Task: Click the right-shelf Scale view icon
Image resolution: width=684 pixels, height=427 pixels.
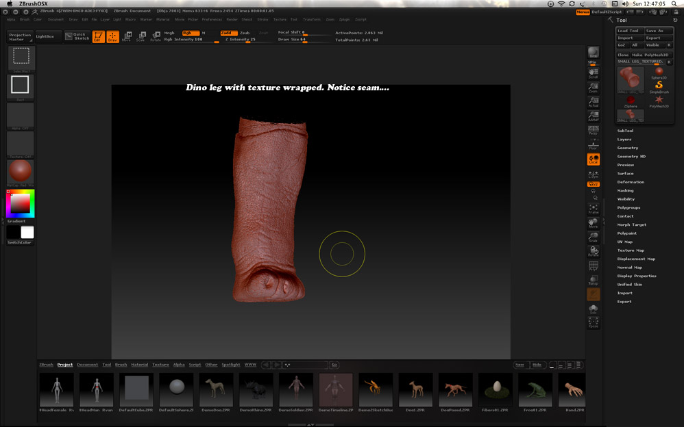Action: click(x=594, y=237)
